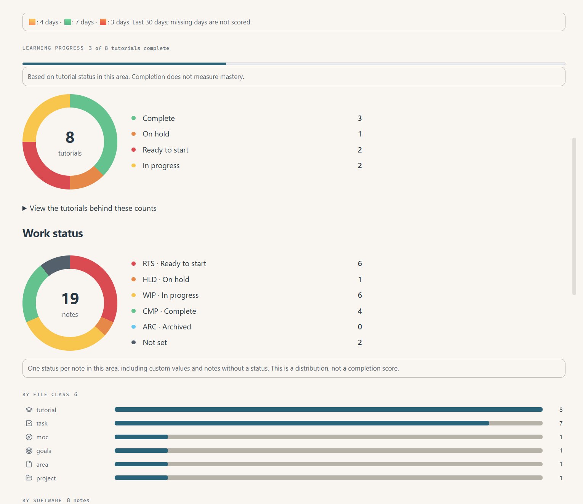Click the vertical scrollbar on the right edge
The width and height of the screenshot is (583, 504).
574,217
